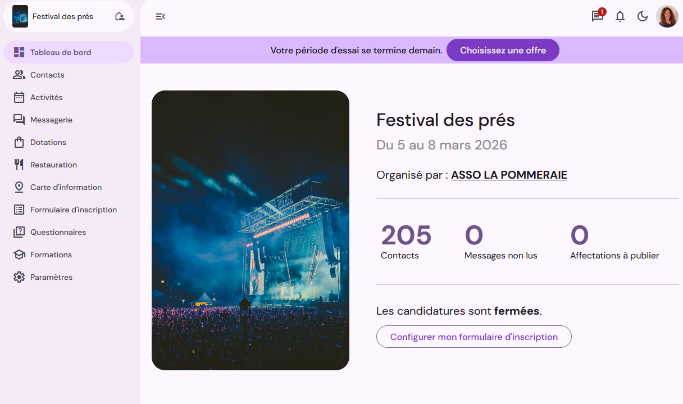Follow the ASSO LA POMMERAIE link
683x404 pixels.
(509, 175)
